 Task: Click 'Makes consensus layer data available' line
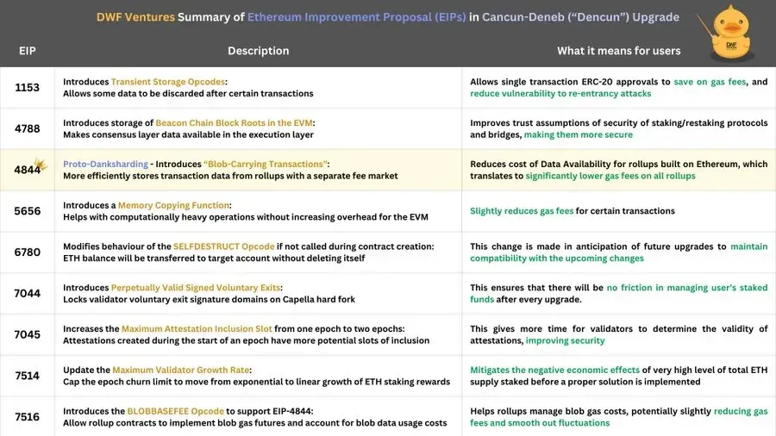[188, 134]
